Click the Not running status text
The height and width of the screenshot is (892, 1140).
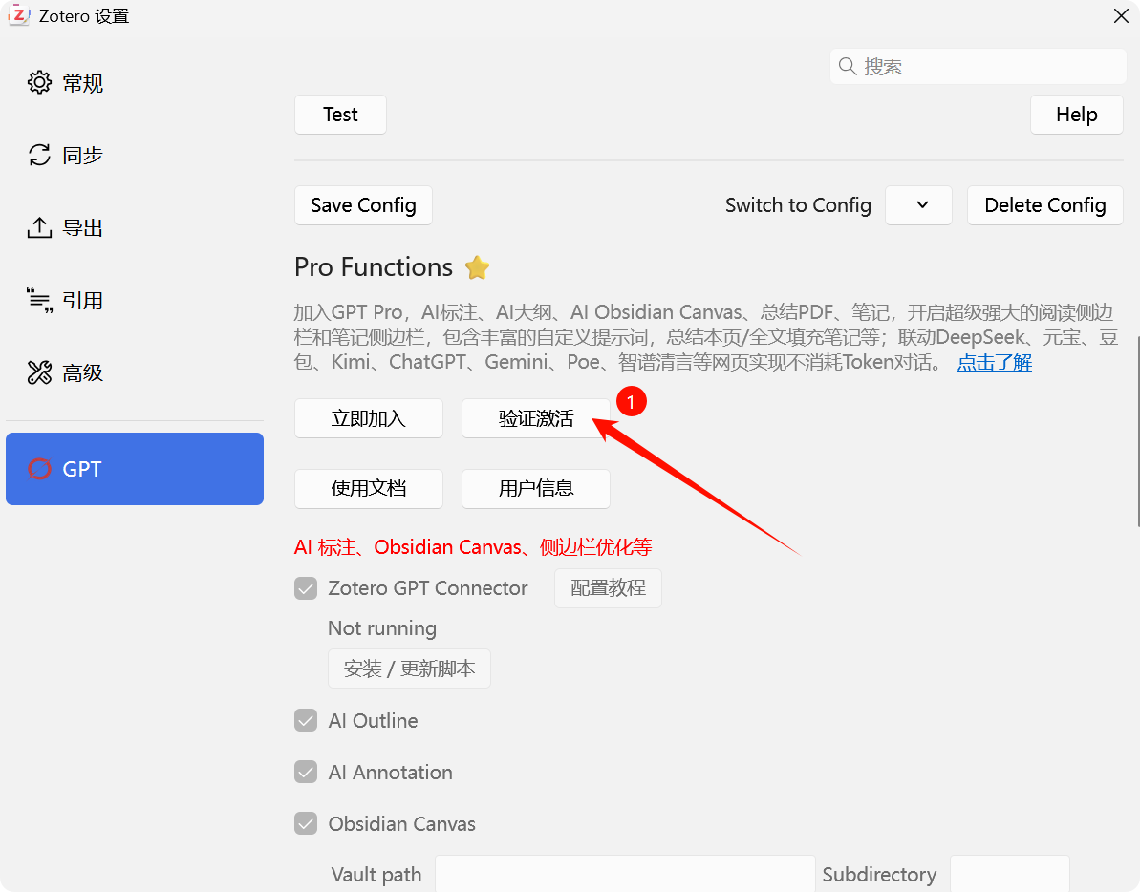coord(382,628)
